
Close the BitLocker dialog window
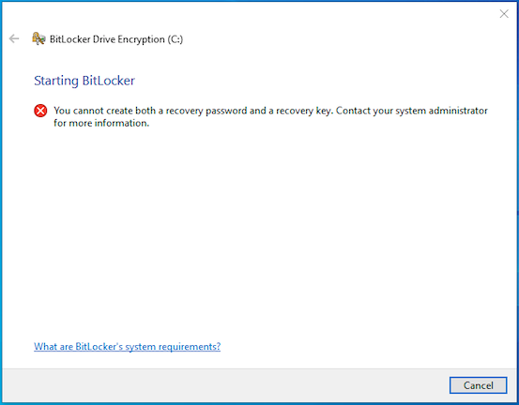pyautogui.click(x=504, y=13)
